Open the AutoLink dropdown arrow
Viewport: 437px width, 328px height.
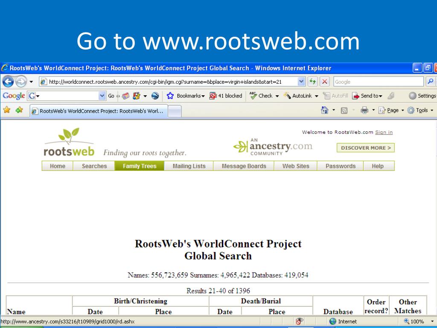(316, 96)
